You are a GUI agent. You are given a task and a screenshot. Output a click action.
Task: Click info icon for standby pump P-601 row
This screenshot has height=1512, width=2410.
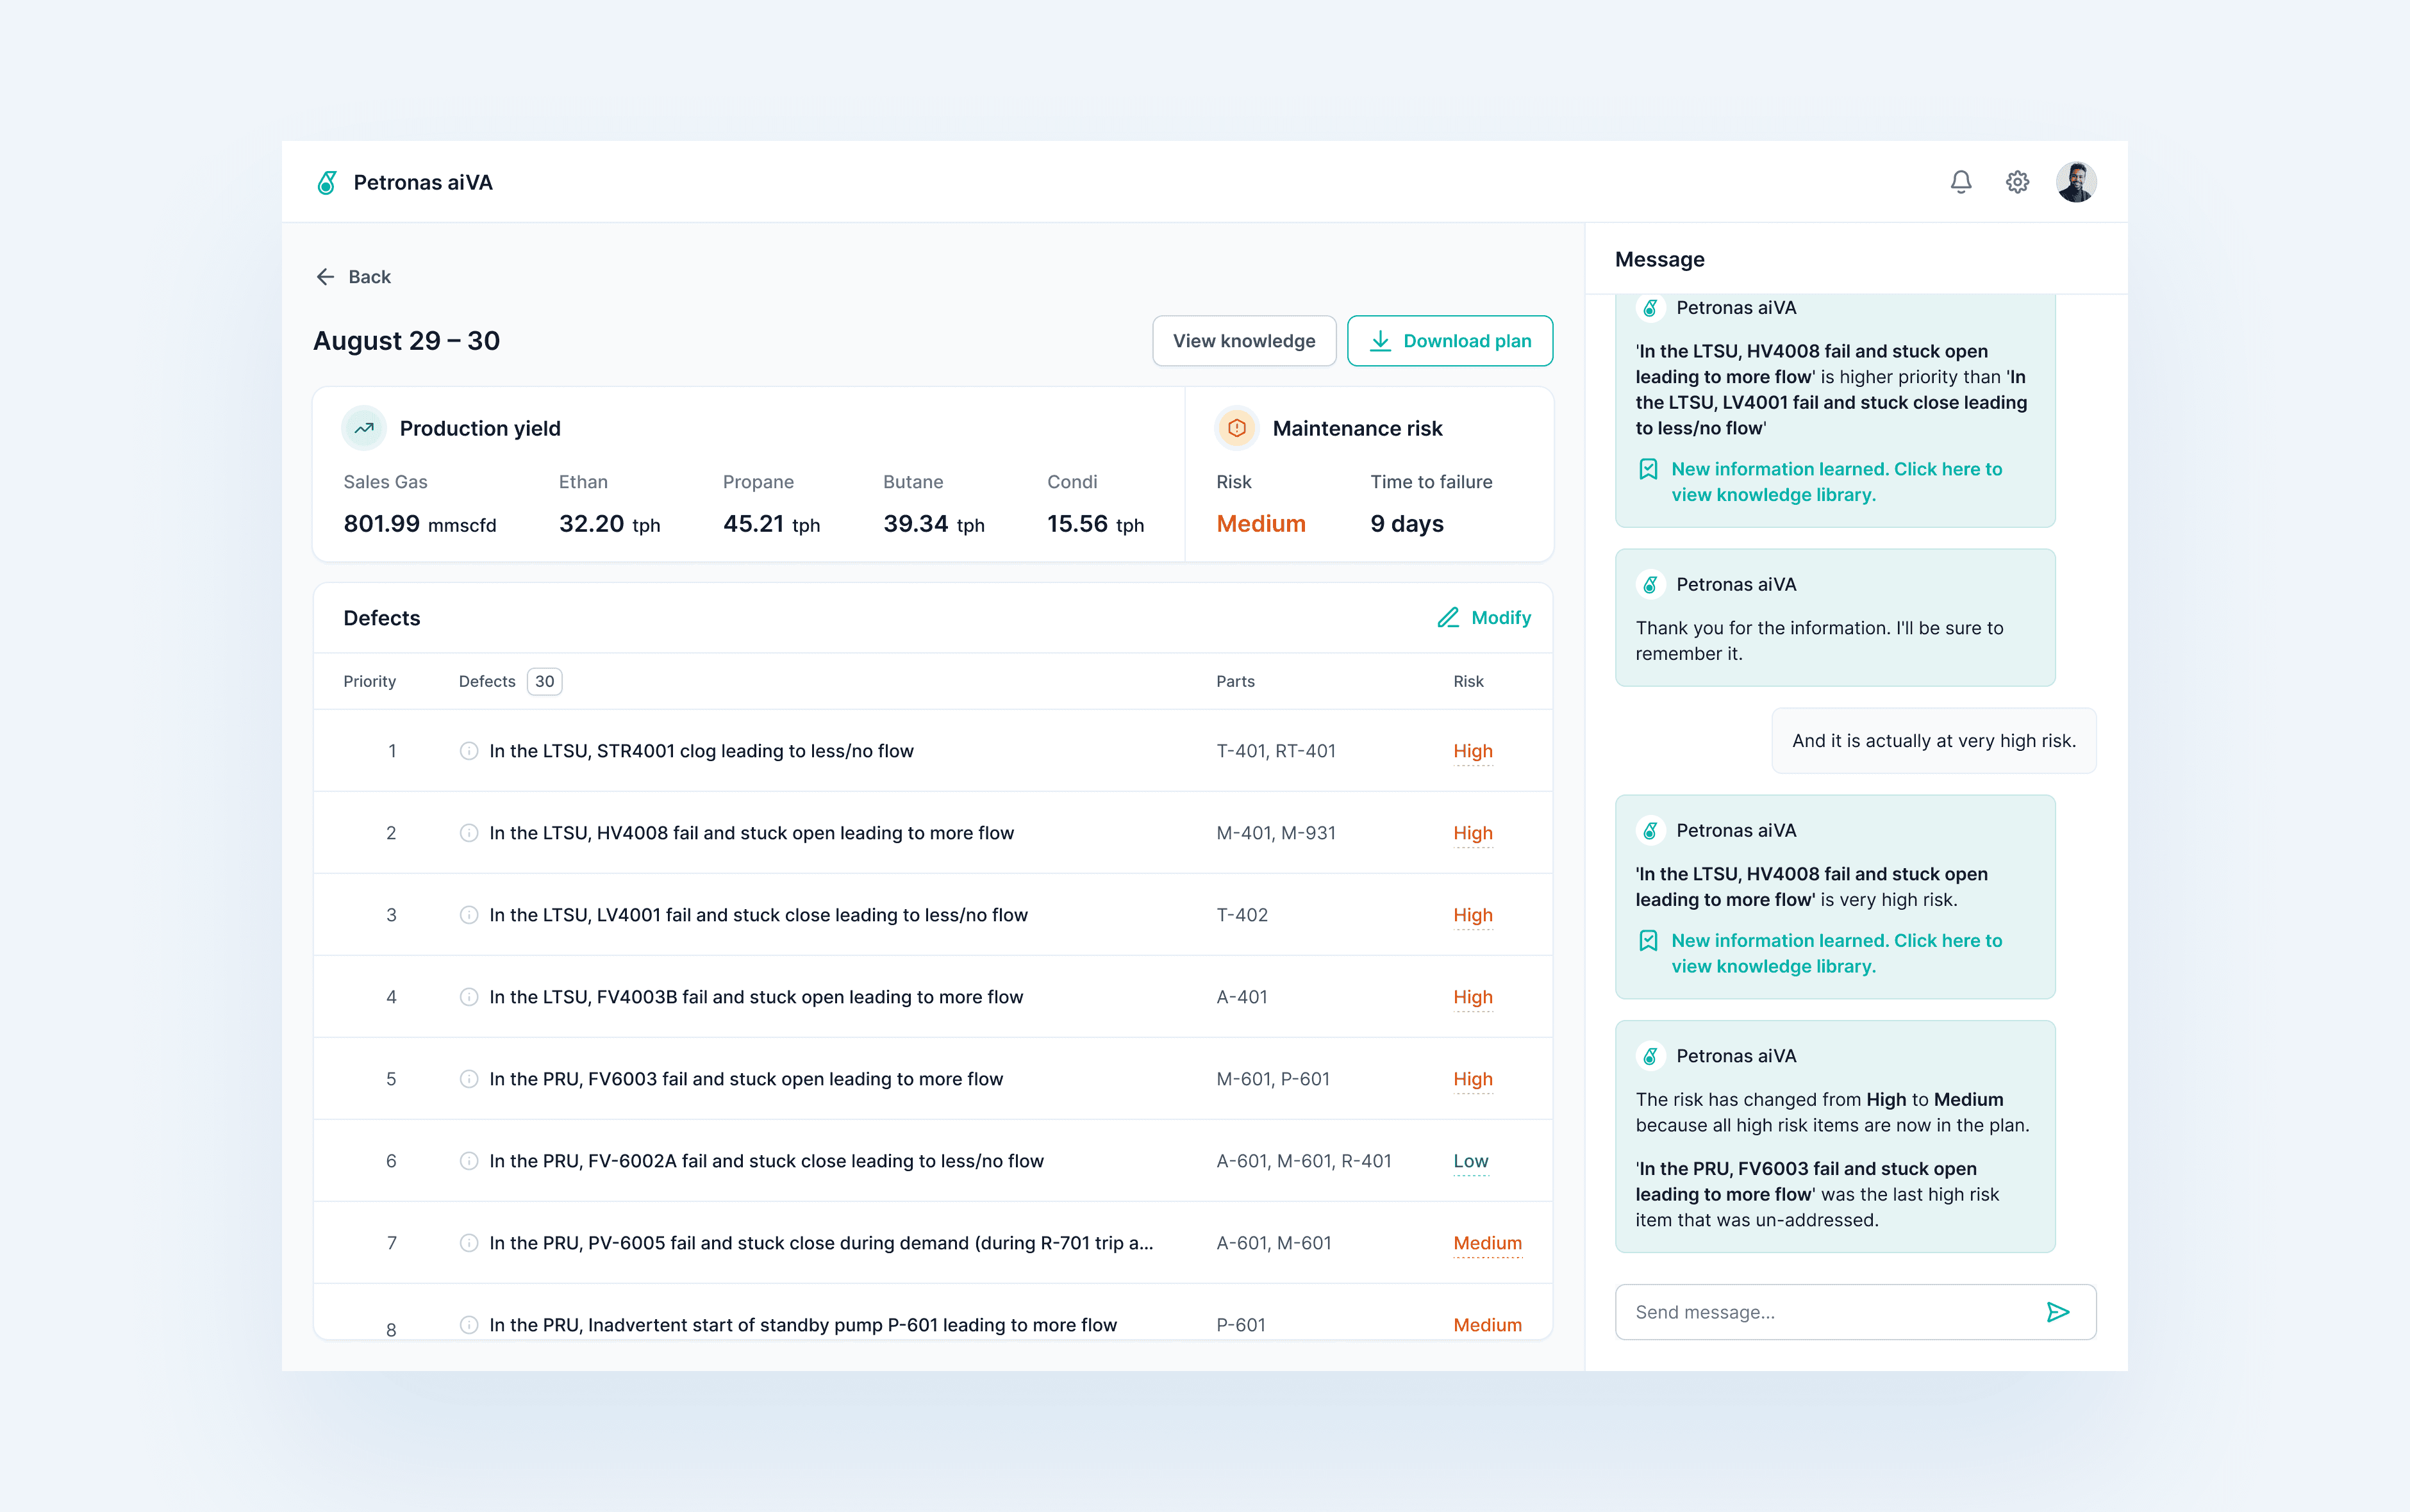(x=468, y=1325)
